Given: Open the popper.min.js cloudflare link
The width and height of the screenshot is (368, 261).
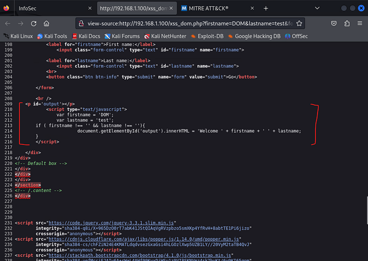Looking at the screenshot, I should pyautogui.click(x=144, y=239).
